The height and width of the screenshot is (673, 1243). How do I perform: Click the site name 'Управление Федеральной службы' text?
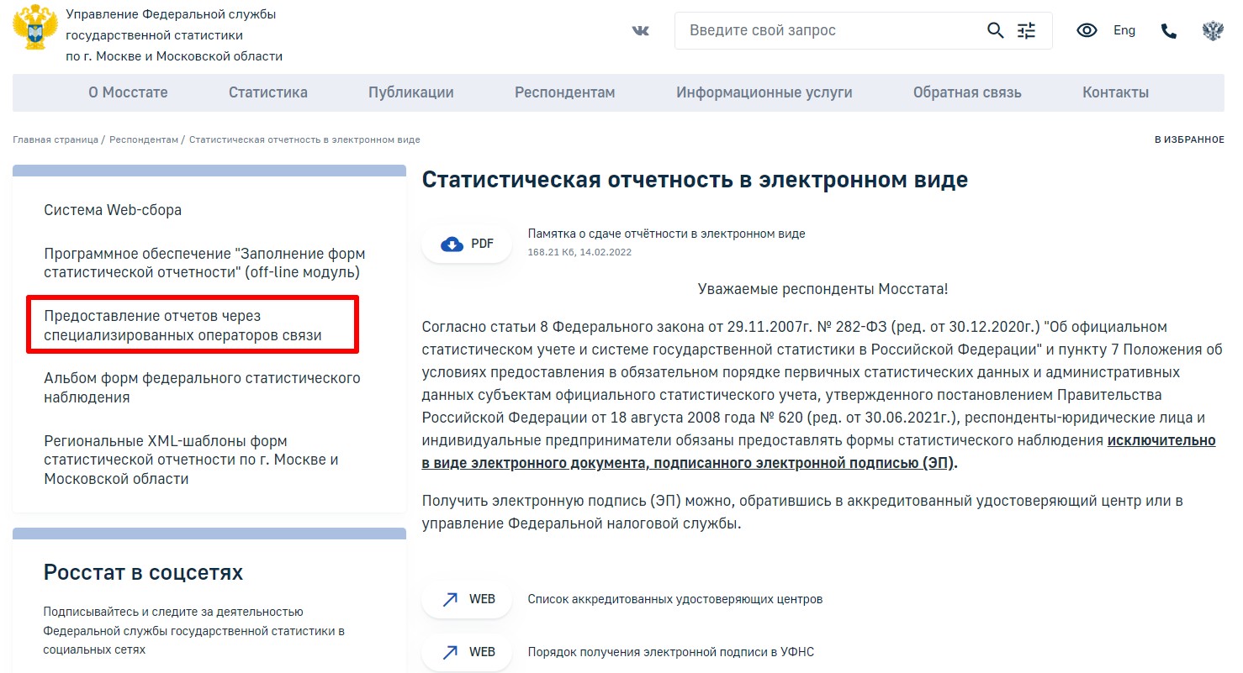pos(171,14)
